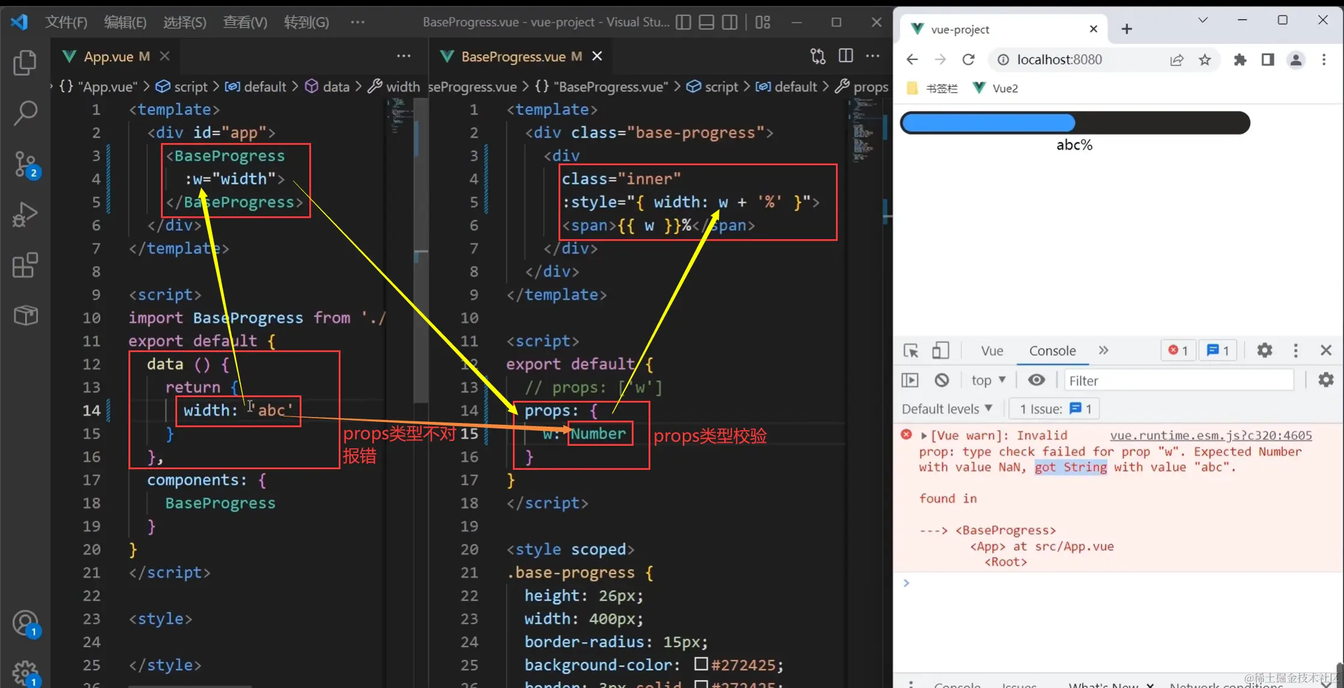Open the vue.runtime.esm.js source link

tap(1211, 435)
